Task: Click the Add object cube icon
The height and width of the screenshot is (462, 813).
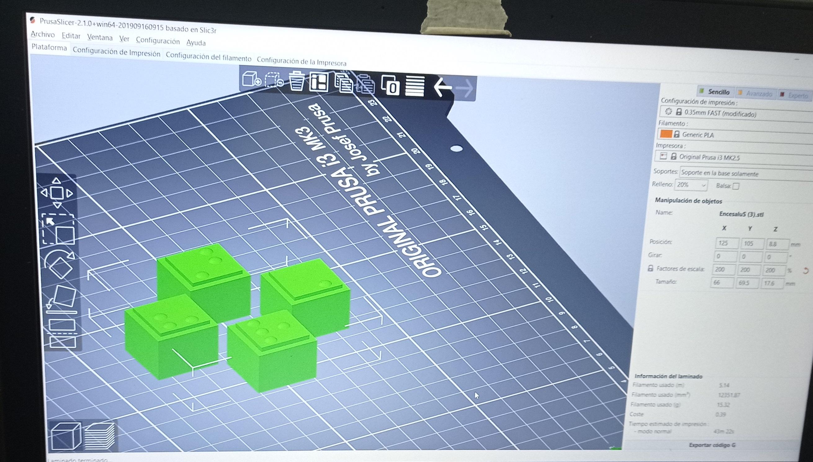Action: (x=252, y=79)
